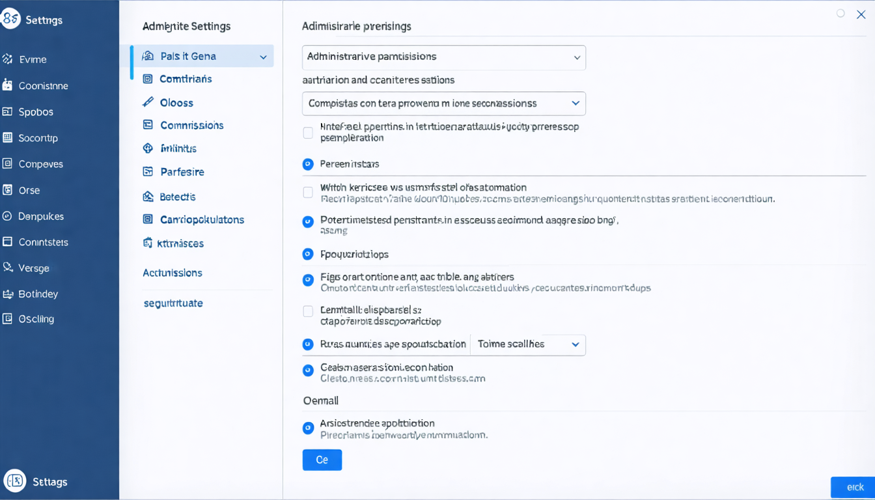
Task: Select the Fpoquriotziops option
Action: (307, 255)
